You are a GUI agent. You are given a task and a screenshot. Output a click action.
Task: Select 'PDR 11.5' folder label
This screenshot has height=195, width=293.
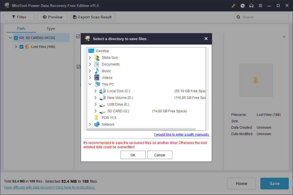click(109, 118)
